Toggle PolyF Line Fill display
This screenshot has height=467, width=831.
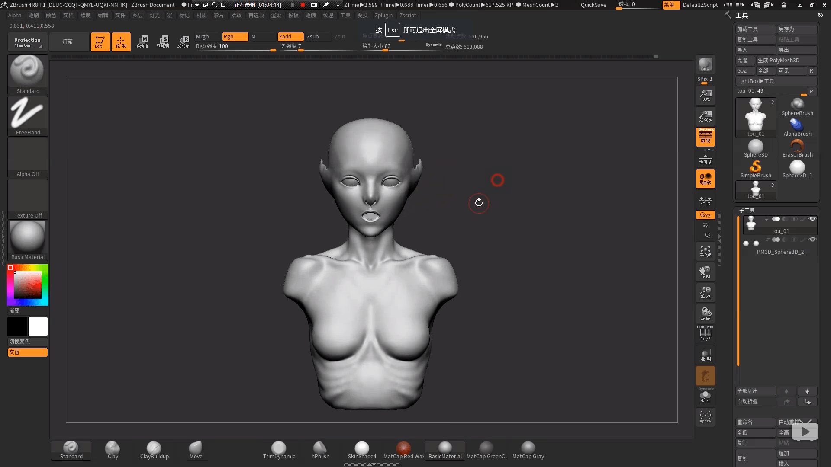(705, 333)
